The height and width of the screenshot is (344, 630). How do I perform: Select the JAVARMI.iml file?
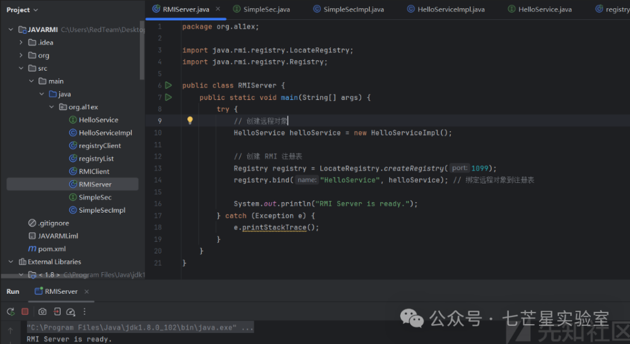tap(53, 236)
